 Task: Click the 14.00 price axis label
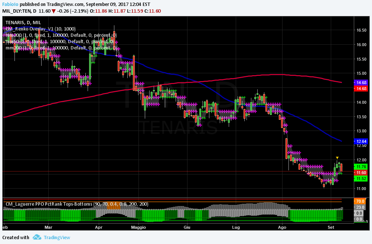click(361, 102)
